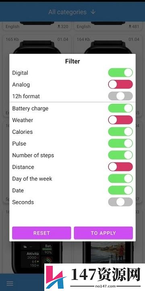Toggle Day of the week filter
The width and height of the screenshot is (145, 291).
[x=120, y=179]
